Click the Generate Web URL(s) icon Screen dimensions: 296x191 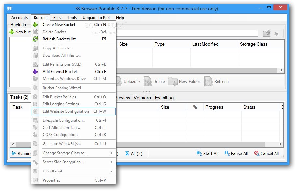[35, 144]
